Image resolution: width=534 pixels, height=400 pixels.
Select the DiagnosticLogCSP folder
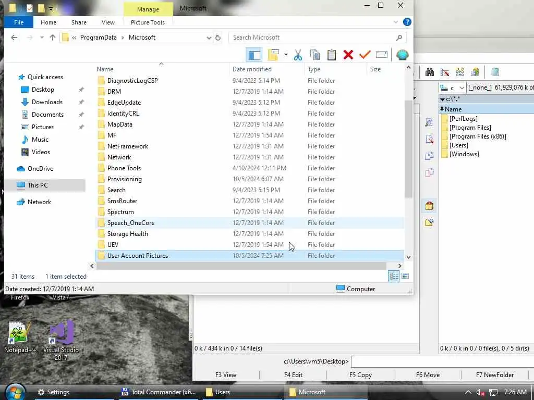(132, 81)
